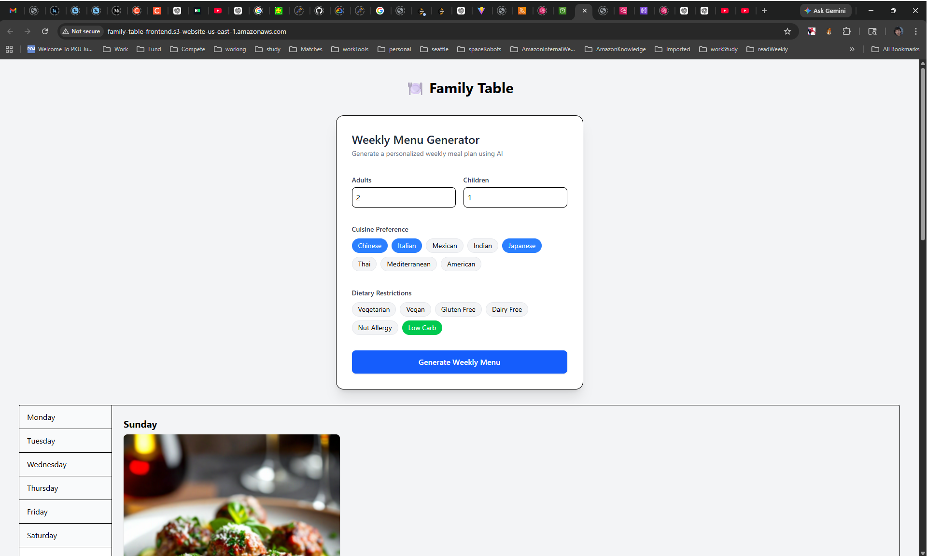
Task: Deselect the Chinese cuisine chip
Action: [x=369, y=246]
